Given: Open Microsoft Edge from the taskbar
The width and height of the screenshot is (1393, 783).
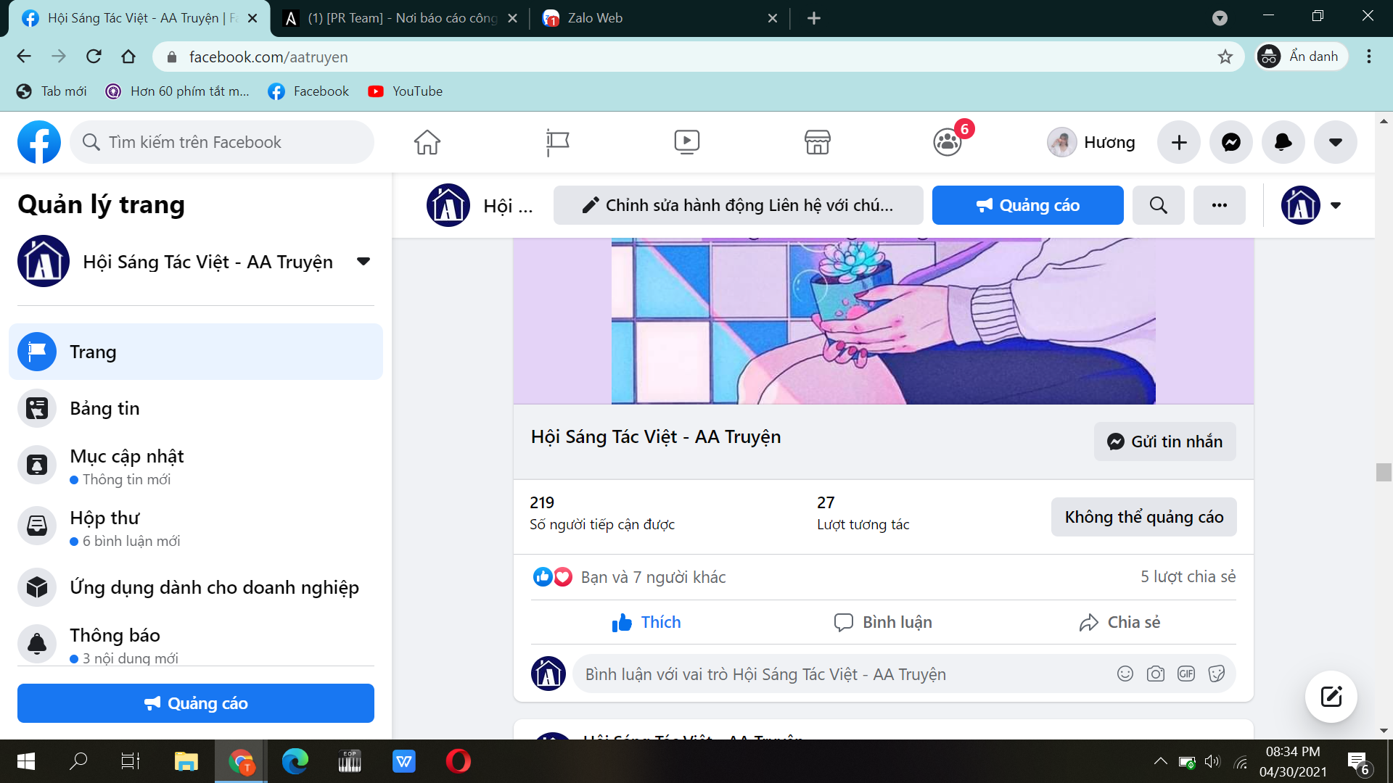Looking at the screenshot, I should click(295, 761).
